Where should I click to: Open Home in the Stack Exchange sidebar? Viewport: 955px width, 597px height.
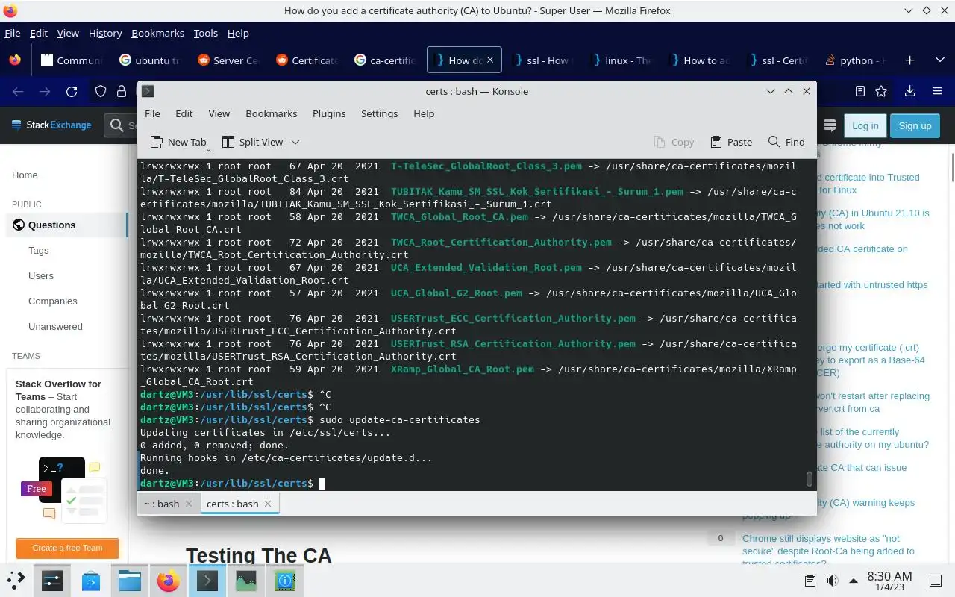click(25, 175)
